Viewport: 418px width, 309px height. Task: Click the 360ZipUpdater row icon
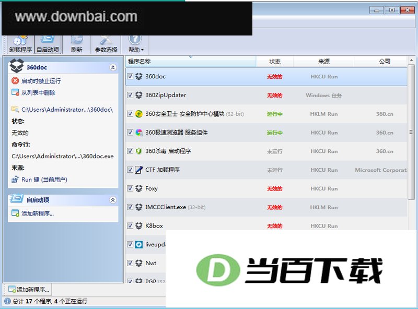point(139,95)
